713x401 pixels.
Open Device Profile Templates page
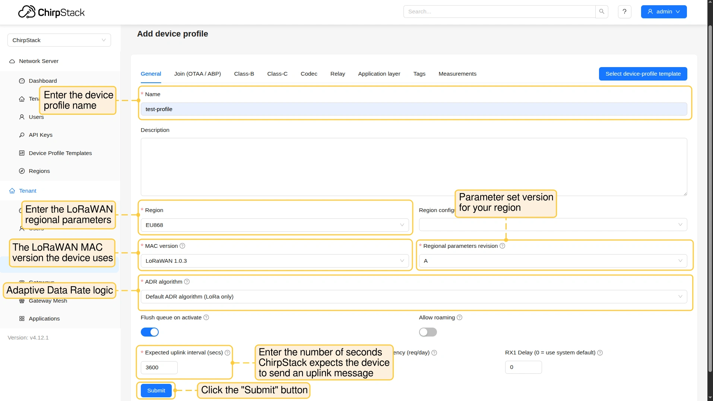60,153
